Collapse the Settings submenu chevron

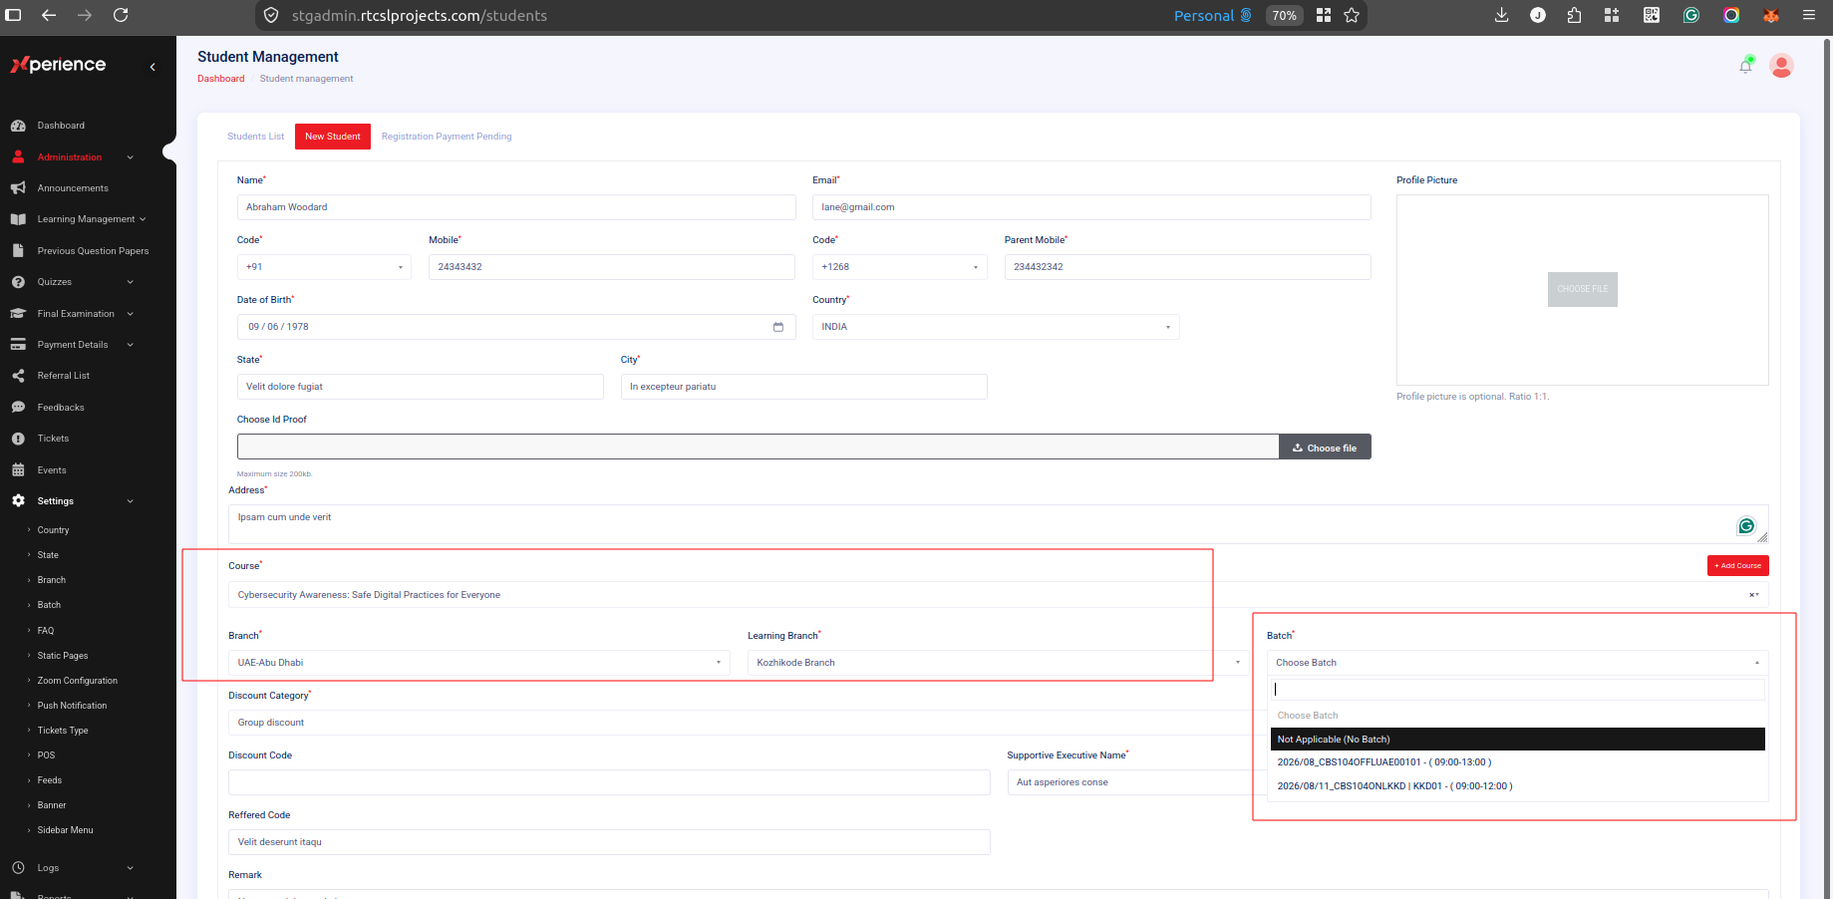[130, 501]
